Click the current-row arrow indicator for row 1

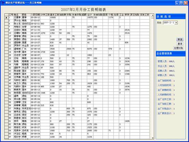(6, 17)
